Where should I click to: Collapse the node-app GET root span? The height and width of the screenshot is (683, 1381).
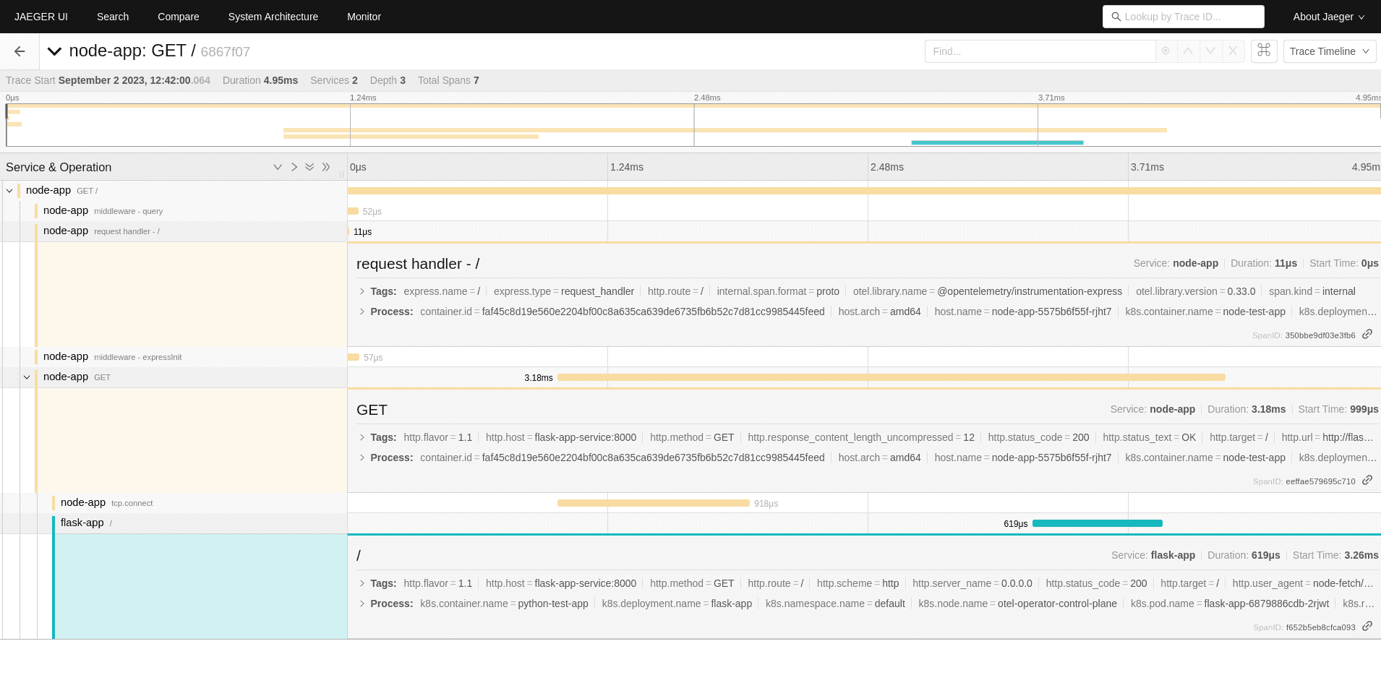[9, 190]
